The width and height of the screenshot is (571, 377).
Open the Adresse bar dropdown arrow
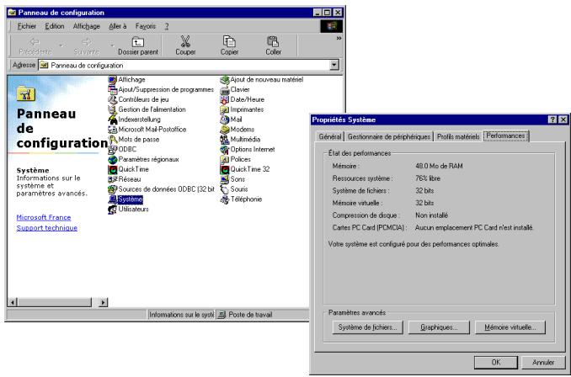[x=334, y=65]
